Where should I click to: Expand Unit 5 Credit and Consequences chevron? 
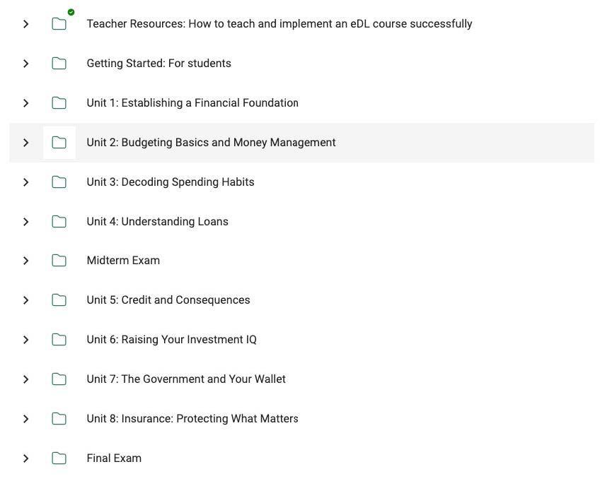point(26,300)
